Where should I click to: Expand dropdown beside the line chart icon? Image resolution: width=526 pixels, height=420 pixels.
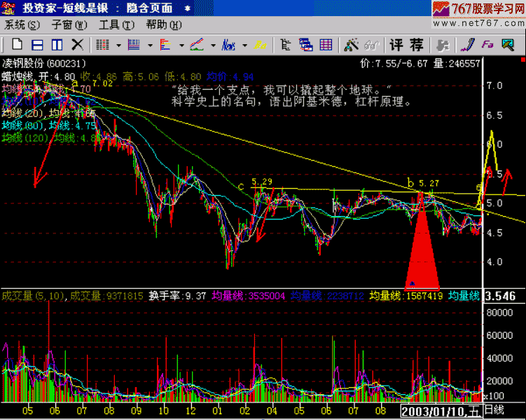coord(213,46)
